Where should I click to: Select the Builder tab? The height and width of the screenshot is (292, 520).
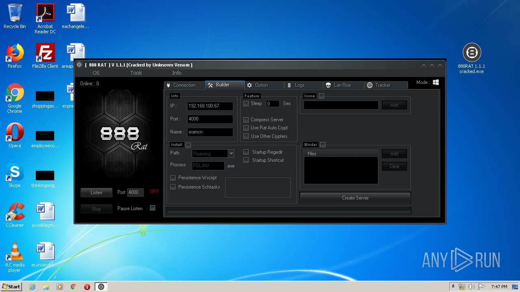(x=225, y=85)
